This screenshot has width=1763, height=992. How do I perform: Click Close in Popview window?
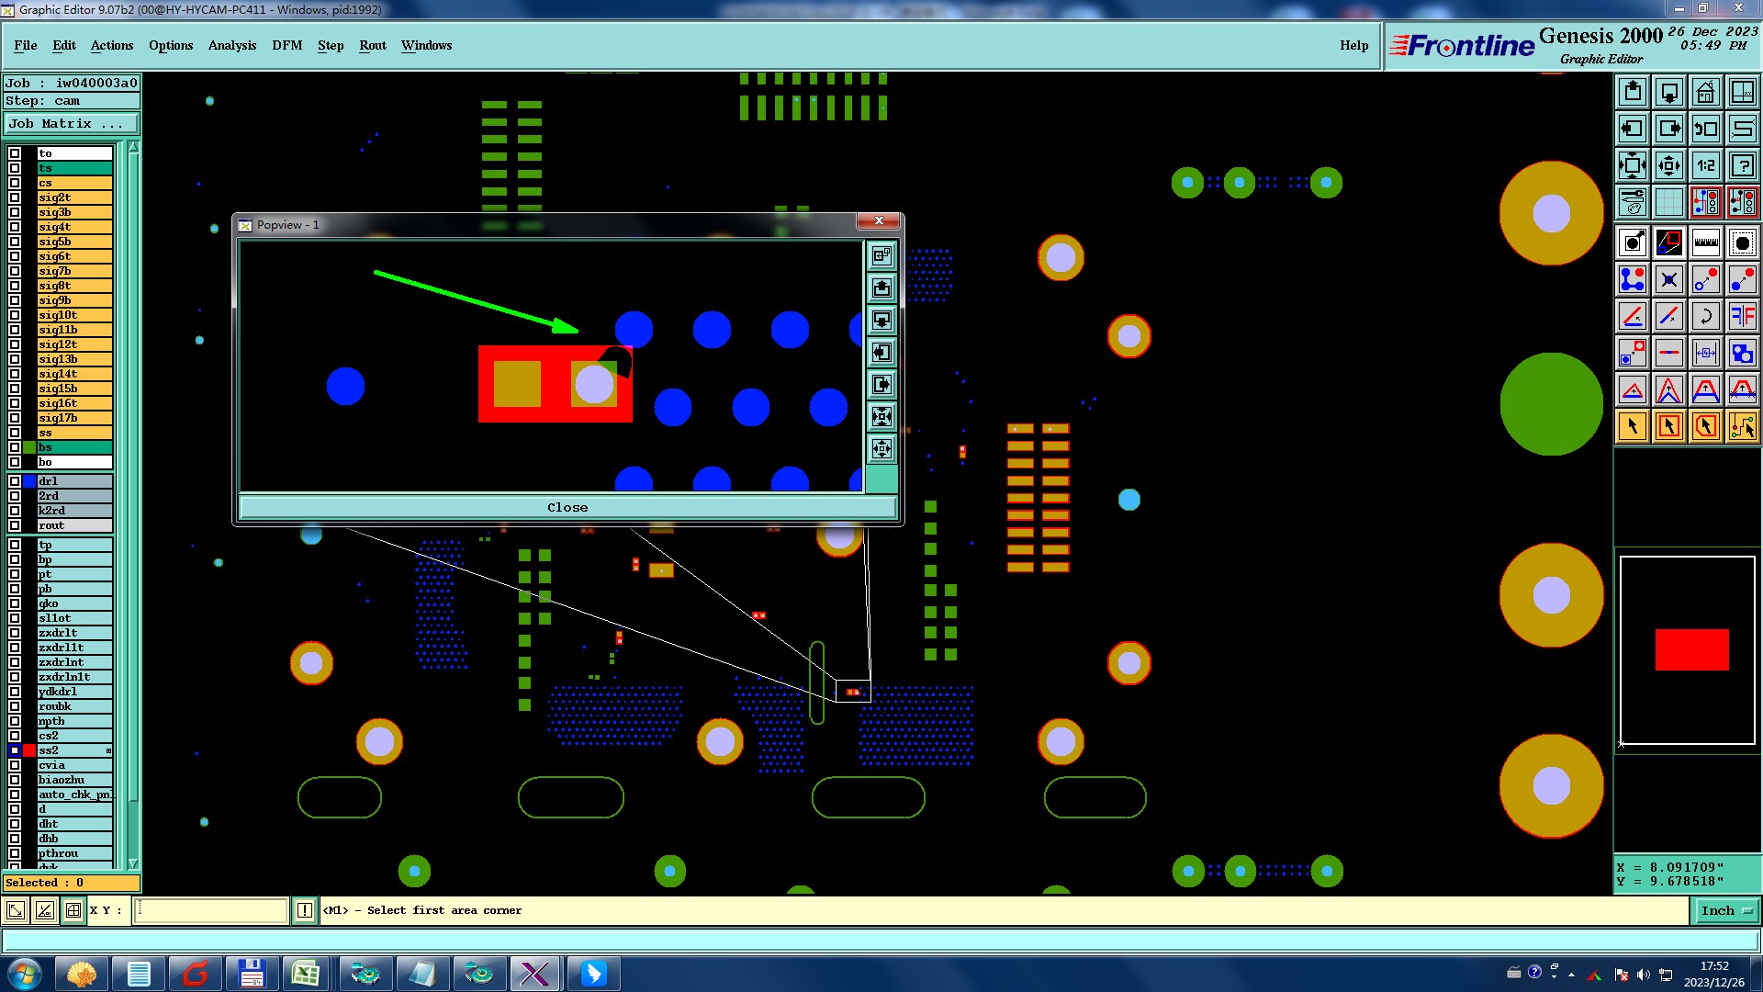[x=567, y=507]
